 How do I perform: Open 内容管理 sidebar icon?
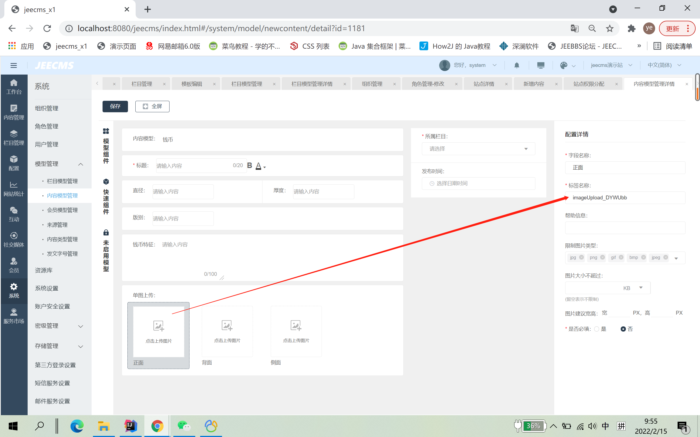click(x=14, y=112)
